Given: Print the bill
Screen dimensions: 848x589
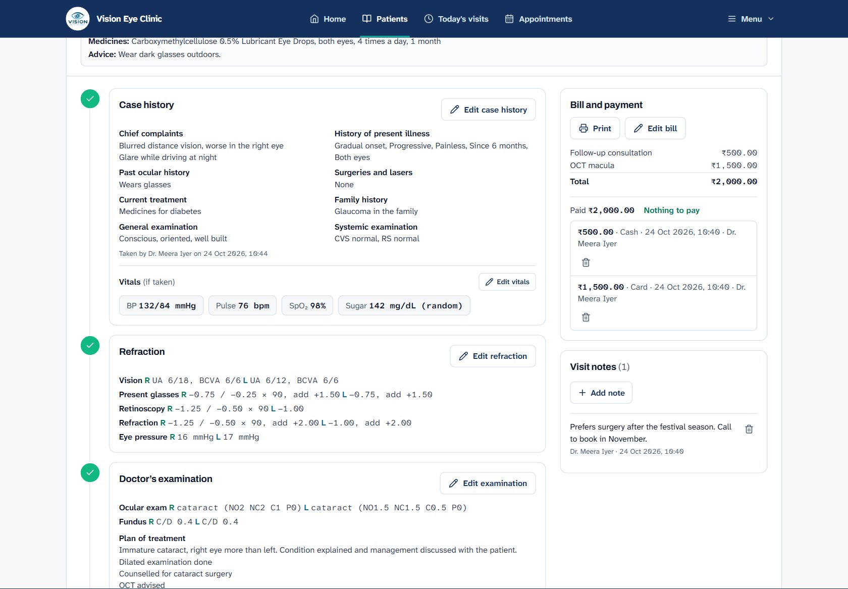Looking at the screenshot, I should (x=595, y=128).
